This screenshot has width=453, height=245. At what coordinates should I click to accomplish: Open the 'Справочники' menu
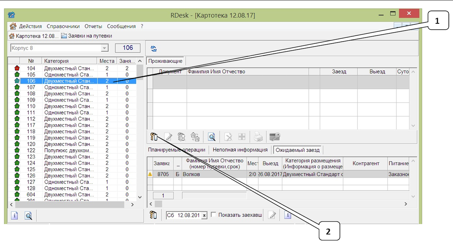click(63, 26)
